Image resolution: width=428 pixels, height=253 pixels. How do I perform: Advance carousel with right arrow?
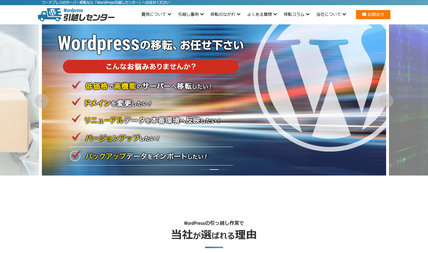click(x=386, y=101)
